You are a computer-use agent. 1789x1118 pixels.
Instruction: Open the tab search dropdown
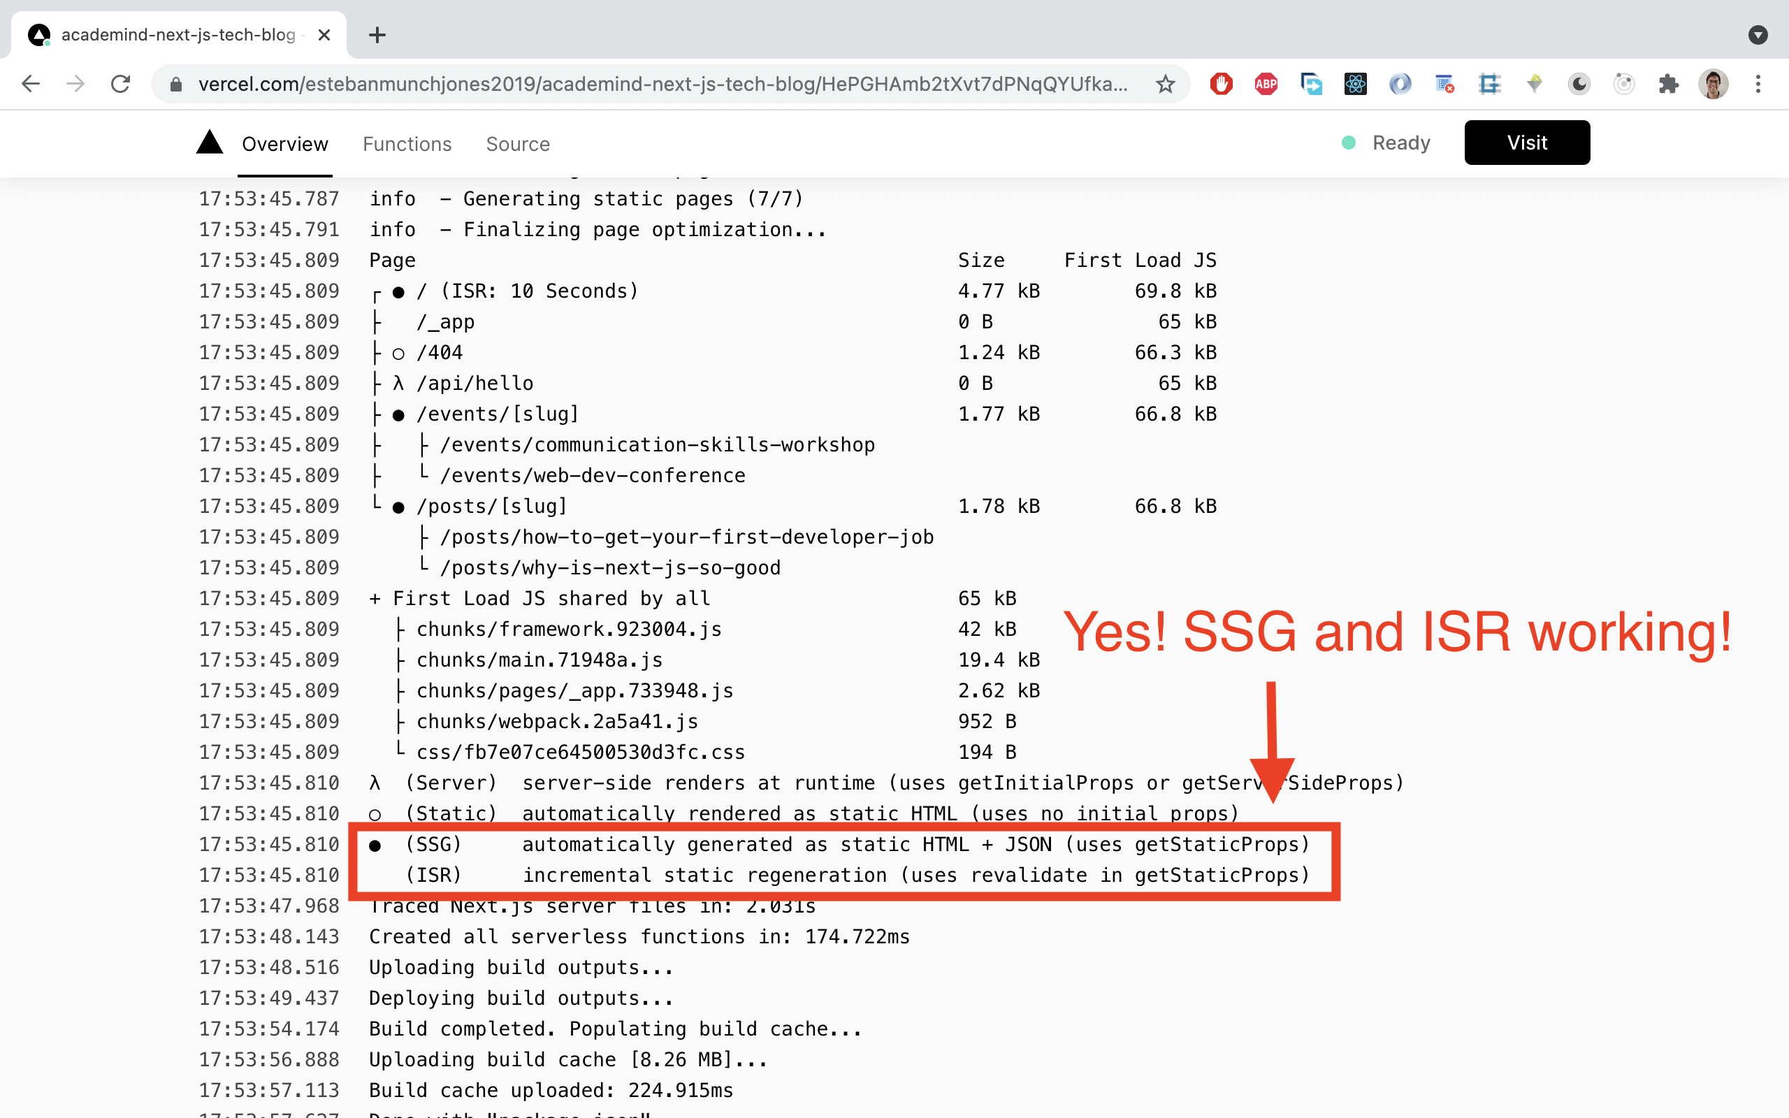(x=1758, y=34)
